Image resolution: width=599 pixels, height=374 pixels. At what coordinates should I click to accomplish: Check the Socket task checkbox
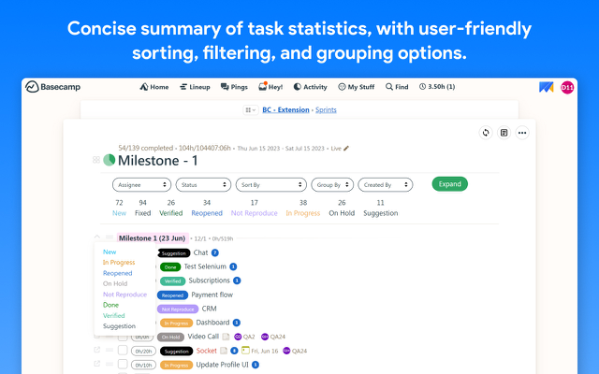click(x=123, y=351)
